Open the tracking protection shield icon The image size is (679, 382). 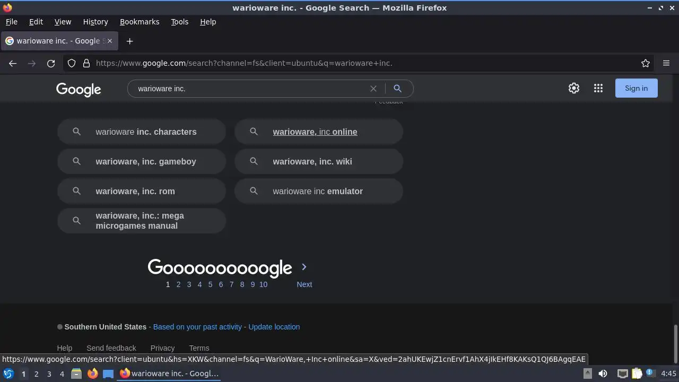[72, 63]
